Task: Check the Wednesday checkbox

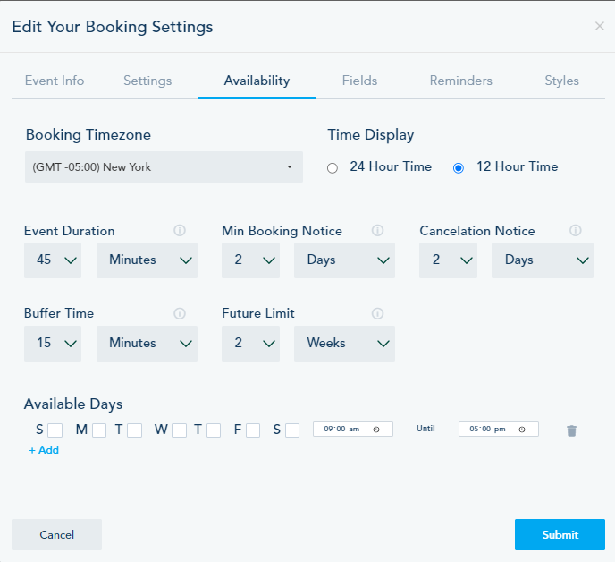Action: (x=179, y=430)
